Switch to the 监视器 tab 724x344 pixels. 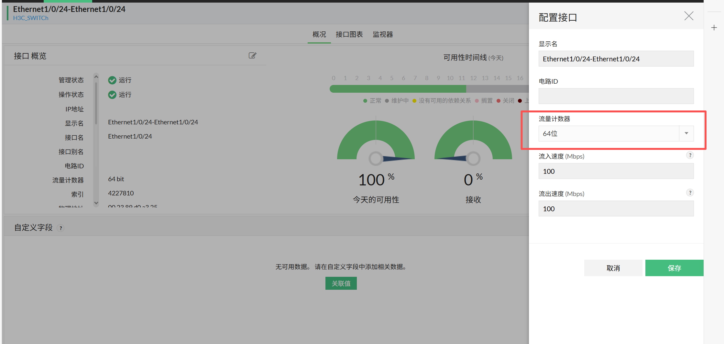[x=383, y=34]
